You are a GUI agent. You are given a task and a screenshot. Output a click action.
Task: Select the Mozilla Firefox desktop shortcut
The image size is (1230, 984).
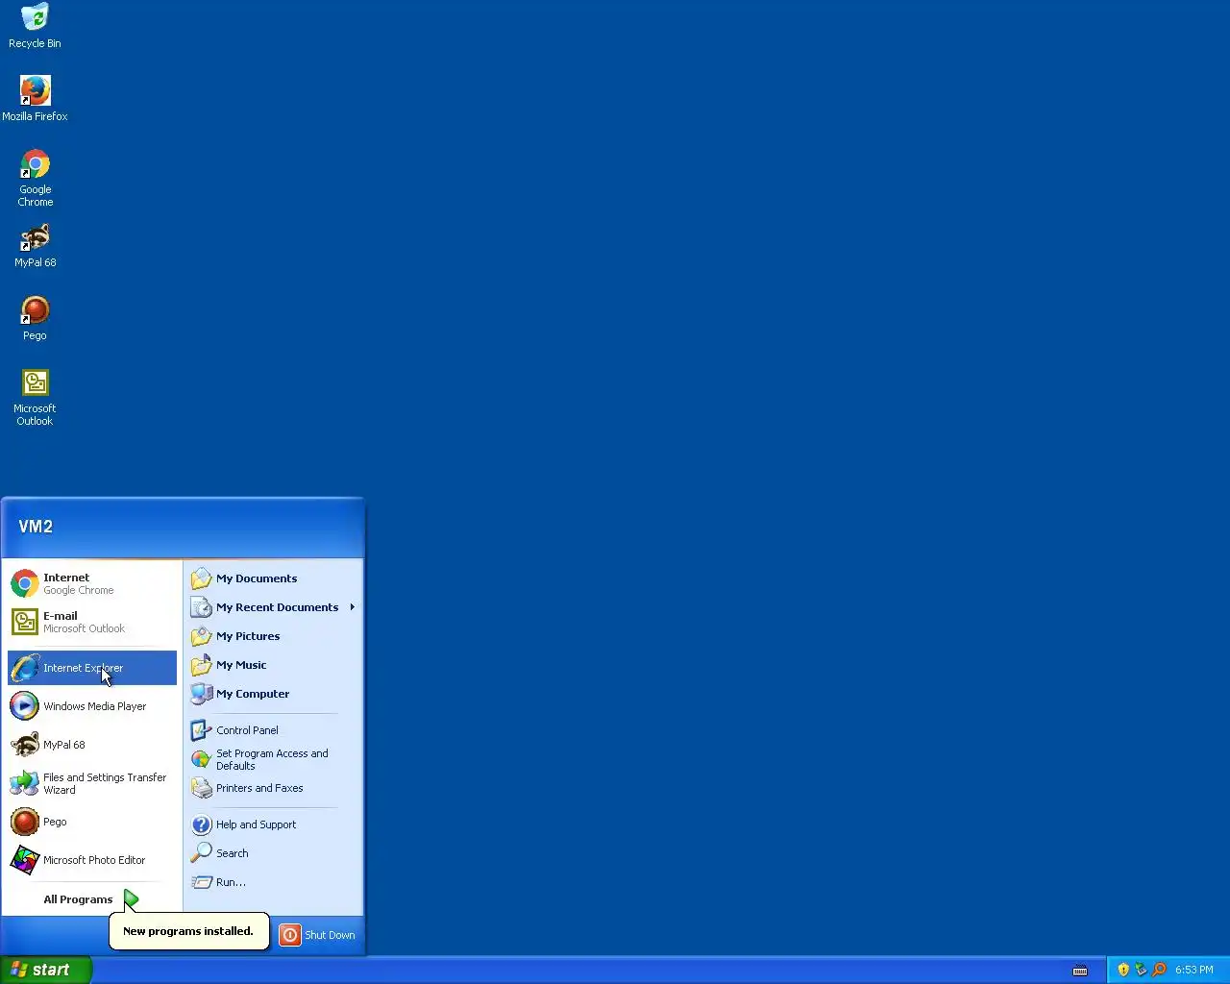tap(35, 99)
